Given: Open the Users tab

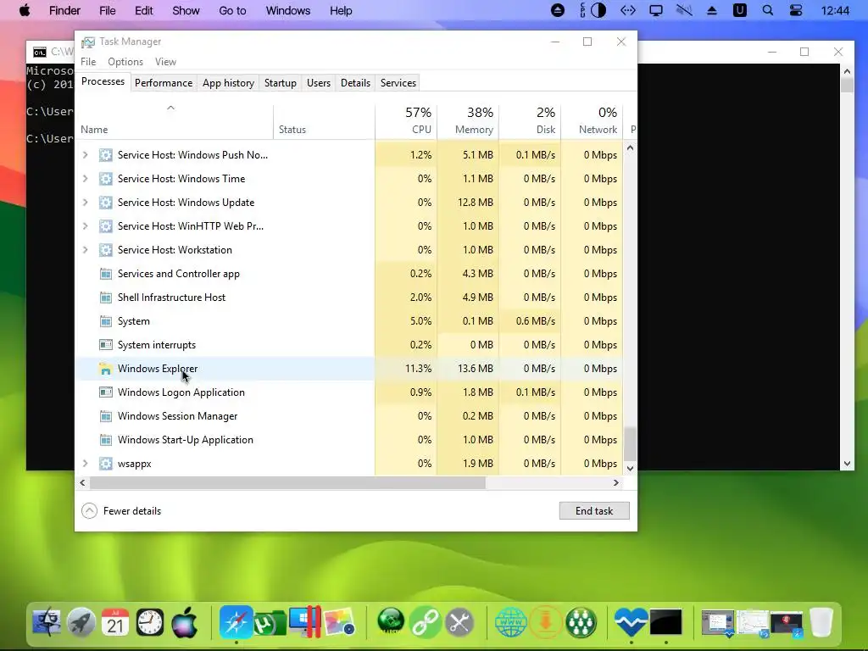Looking at the screenshot, I should [319, 83].
